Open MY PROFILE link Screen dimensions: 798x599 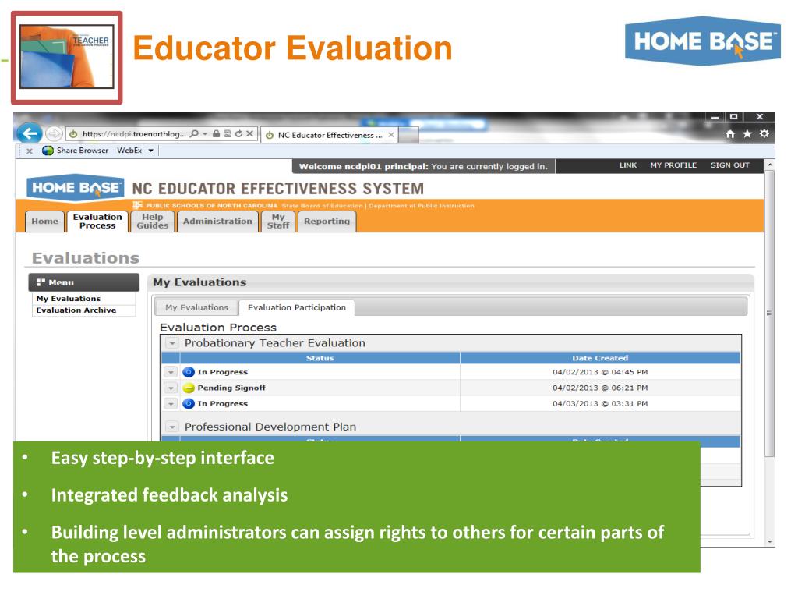[x=673, y=165]
